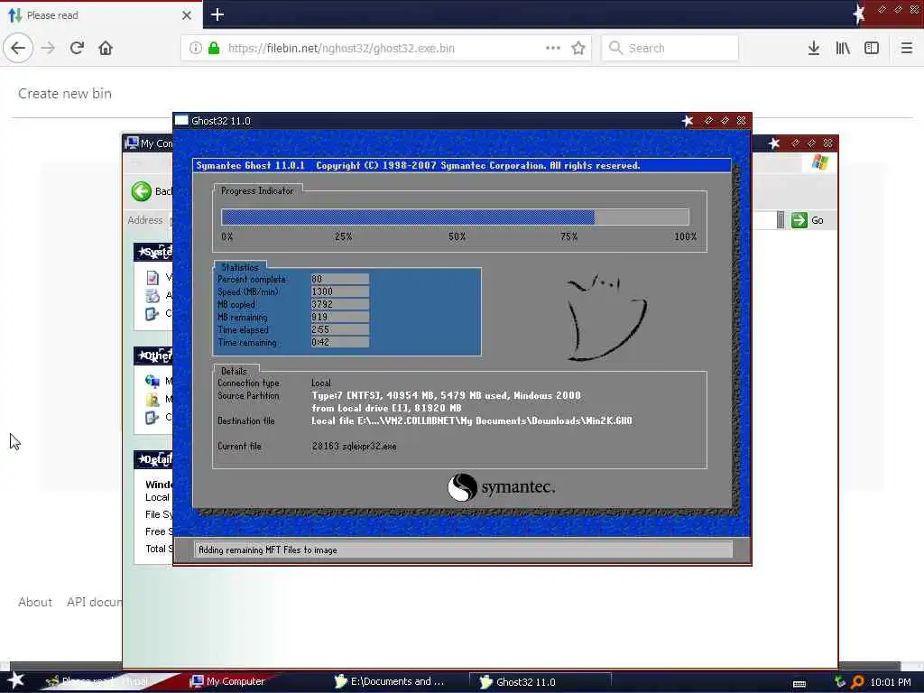The image size is (924, 693).
Task: Reload the filebin page
Action: click(x=77, y=48)
